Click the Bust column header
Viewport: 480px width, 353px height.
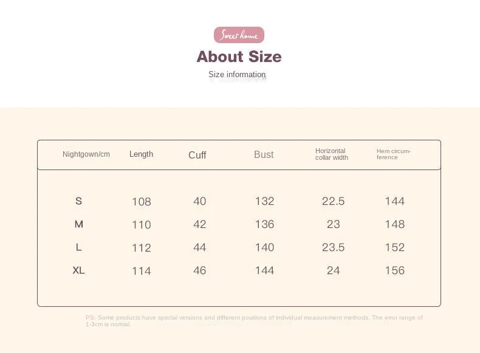[x=264, y=154]
